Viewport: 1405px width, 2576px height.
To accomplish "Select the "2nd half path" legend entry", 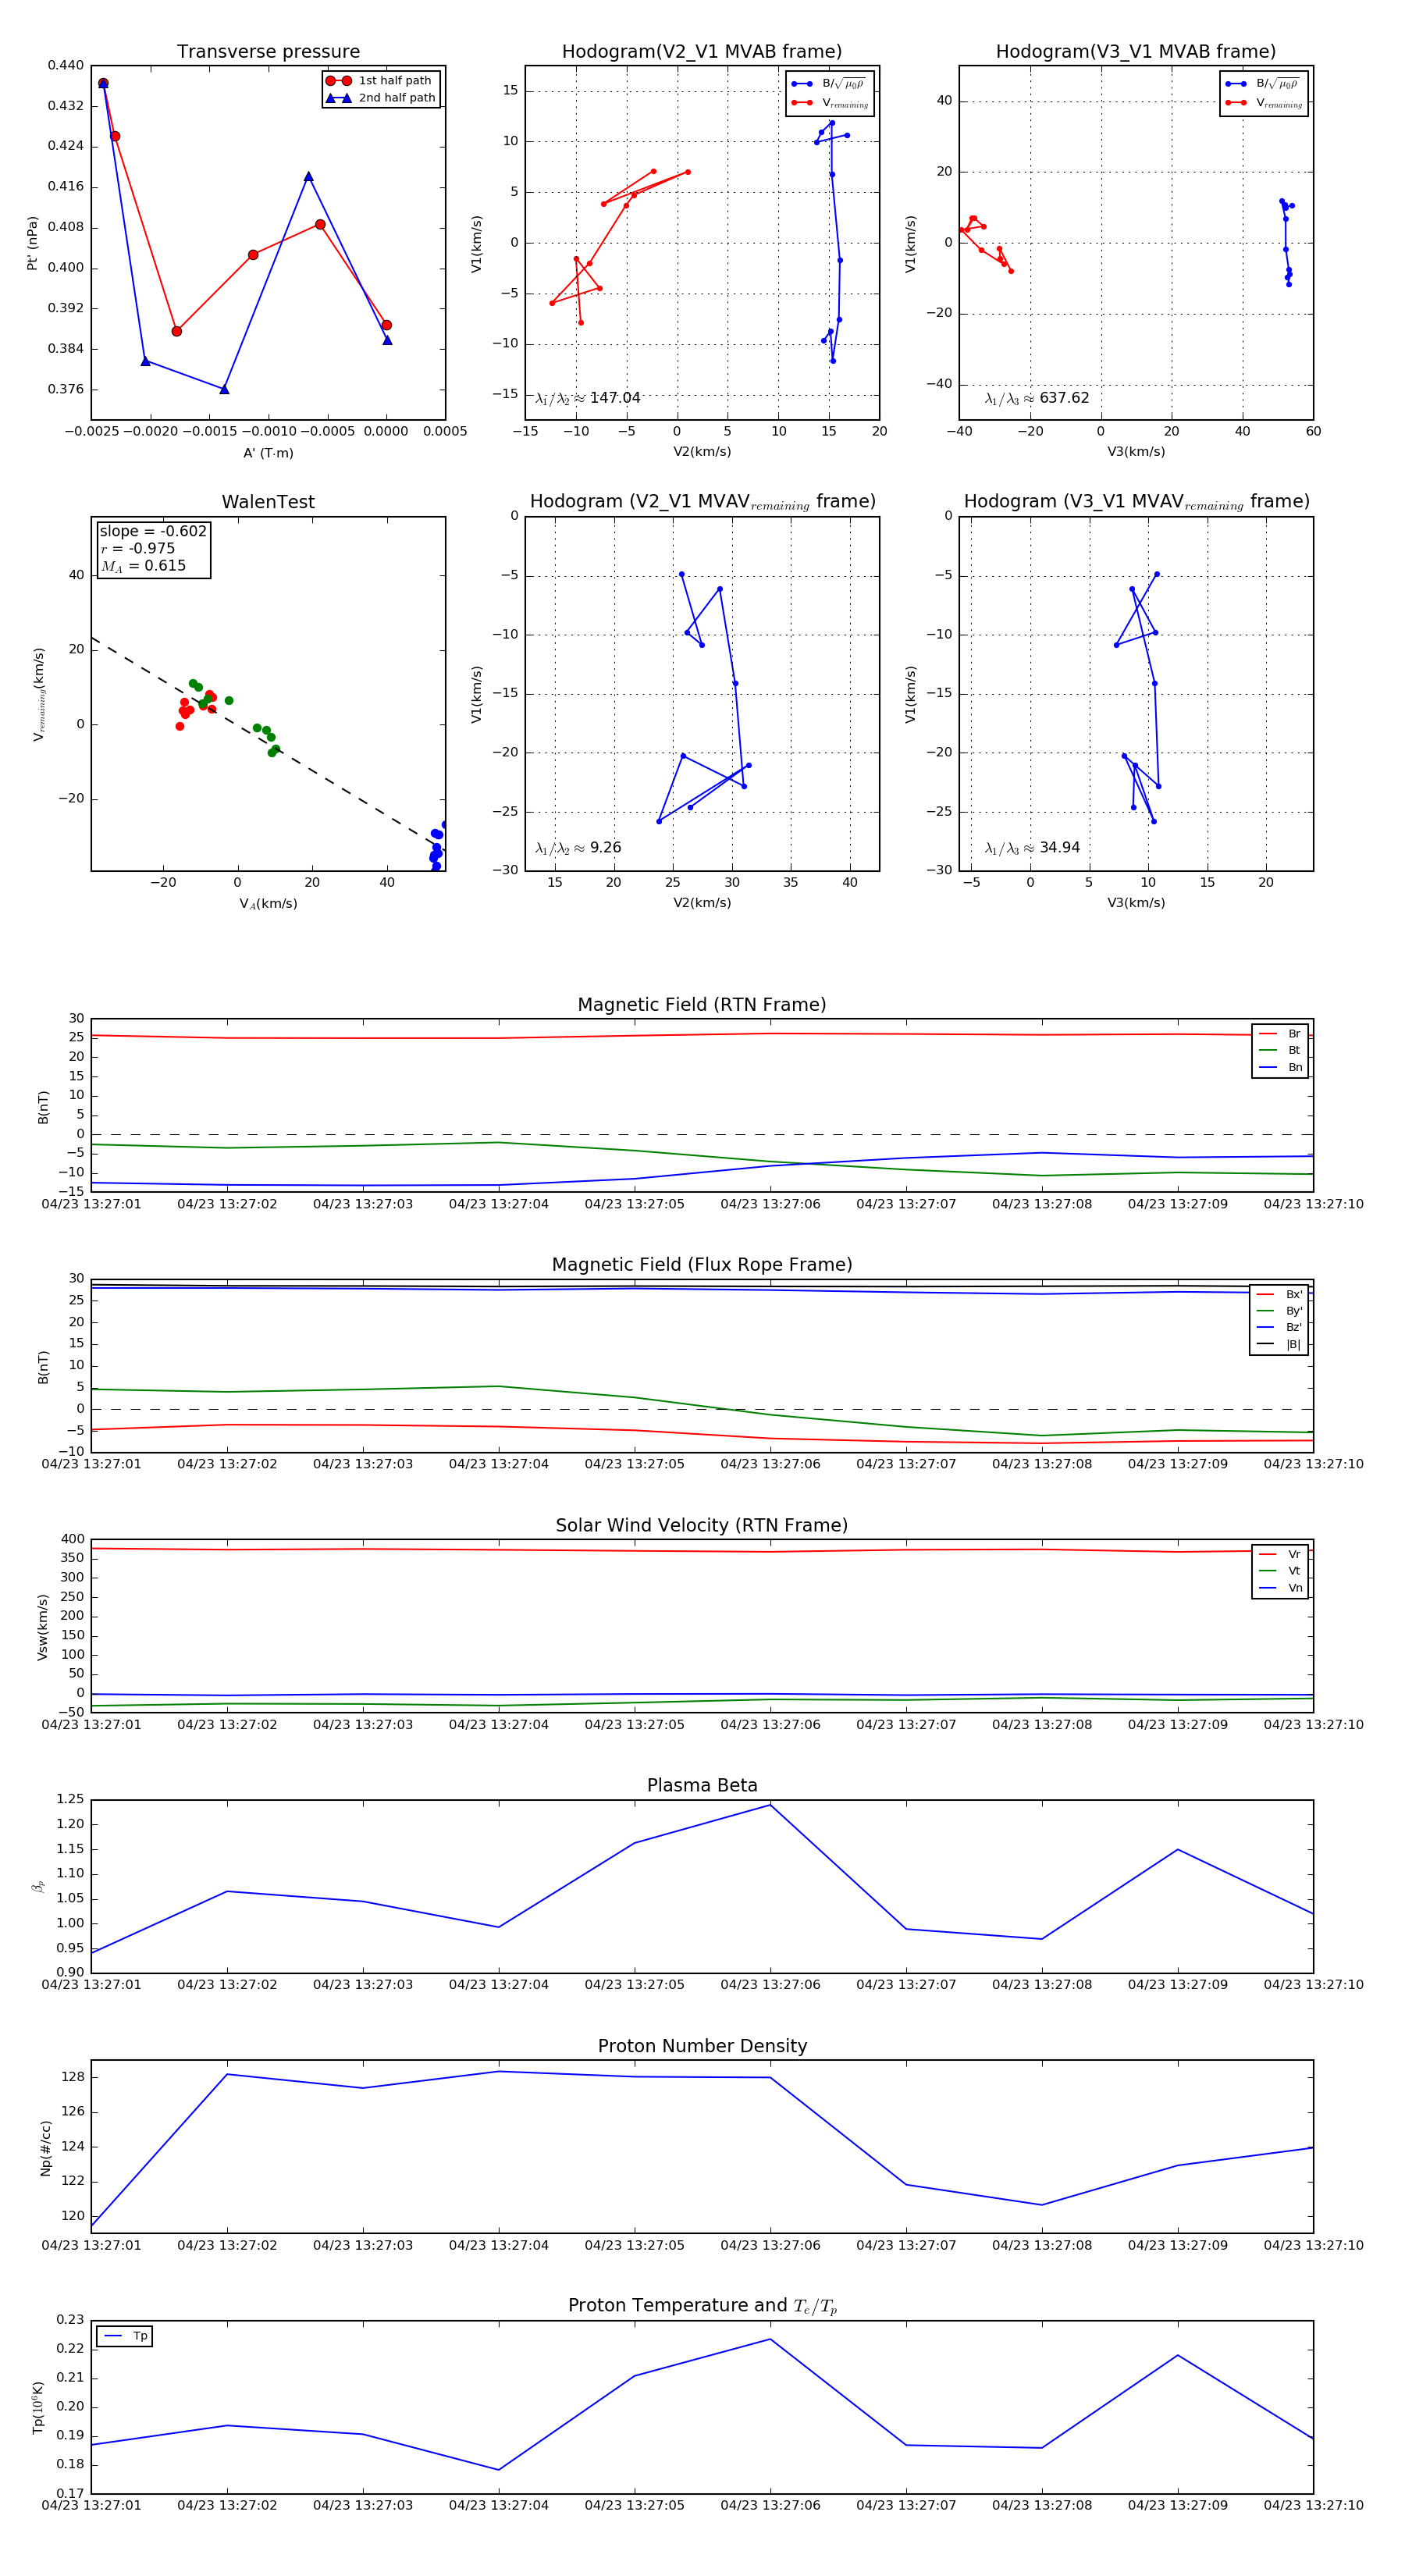I will pos(381,98).
